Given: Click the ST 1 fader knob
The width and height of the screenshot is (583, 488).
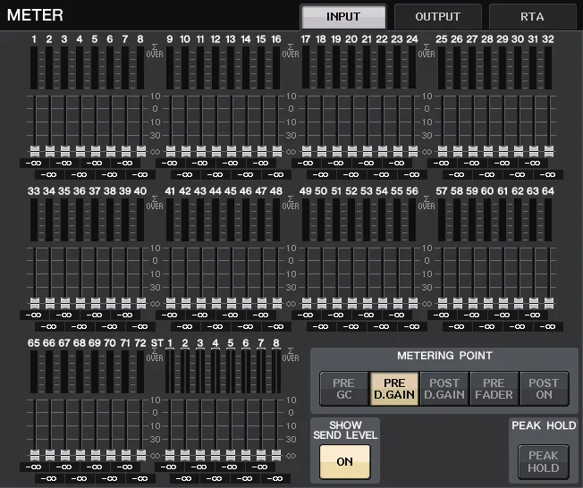Looking at the screenshot, I should click(170, 456).
